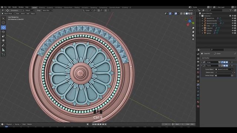Image resolution: width=237 pixels, height=133 pixels.
Task: Toggle Collection exclude checkbox in outliner
Action: (x=230, y=16)
